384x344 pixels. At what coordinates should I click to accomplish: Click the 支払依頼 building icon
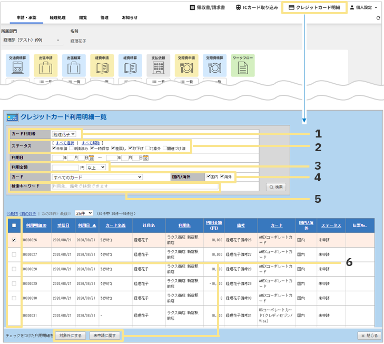[x=158, y=67]
